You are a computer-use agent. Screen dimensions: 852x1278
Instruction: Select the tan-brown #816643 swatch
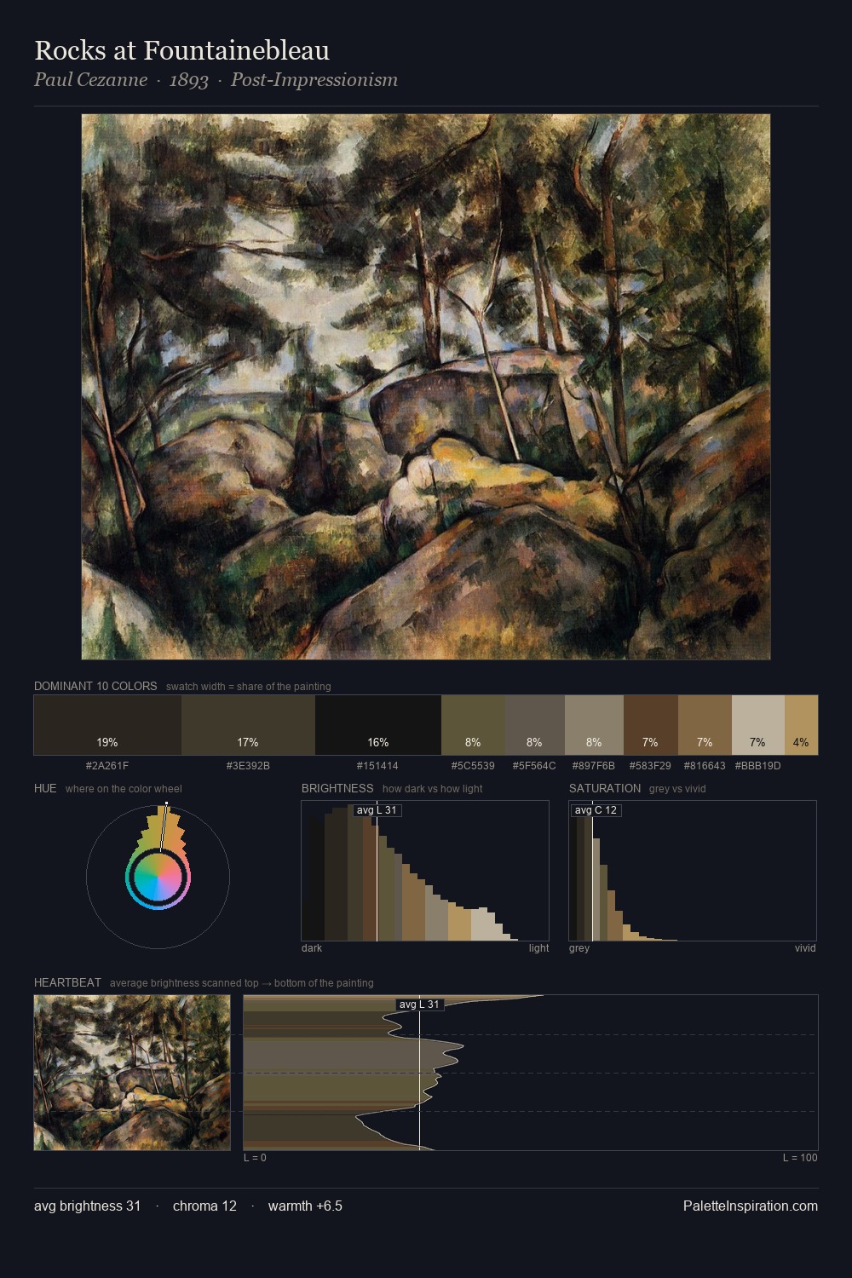(x=705, y=725)
